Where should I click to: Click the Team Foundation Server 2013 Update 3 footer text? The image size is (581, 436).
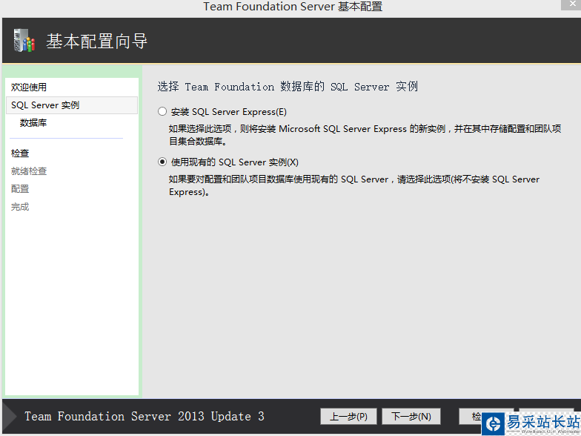point(145,417)
